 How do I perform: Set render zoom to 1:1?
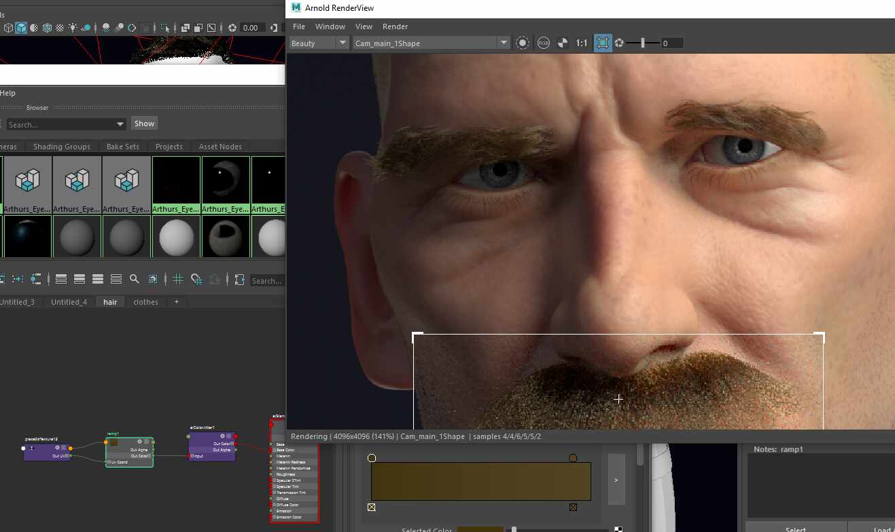pyautogui.click(x=582, y=43)
